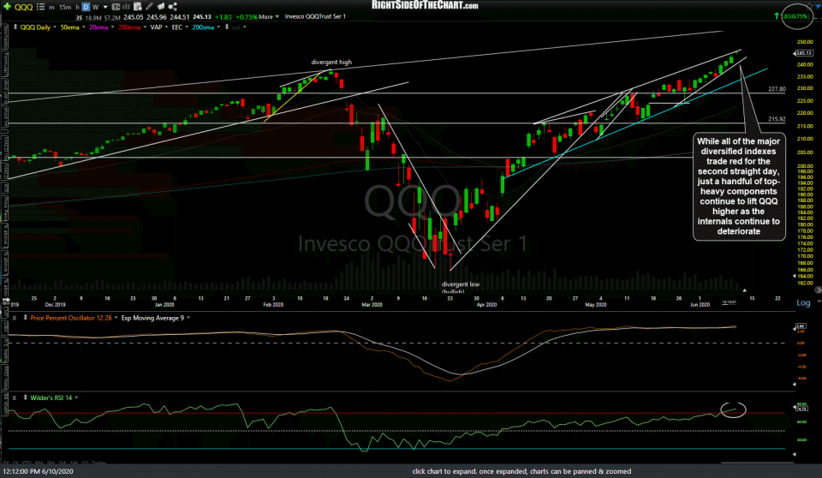
Task: Open the EEC indicator dropdown
Action: point(188,27)
